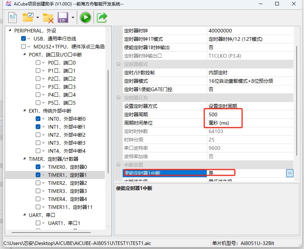Toggle the USB 通用串行总线 checkbox
Screen dimensions: 304x249
click(23, 38)
